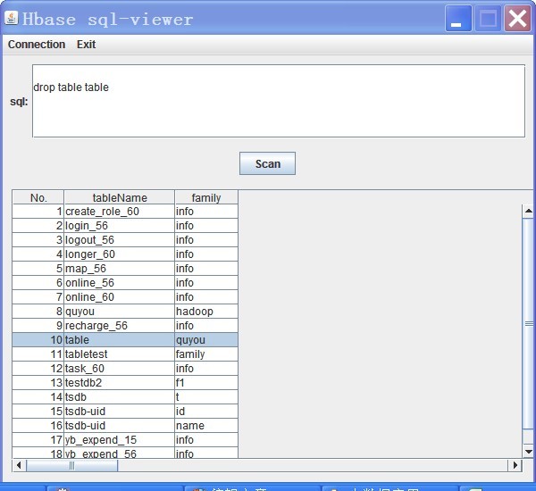Click horizontal scrollbar left arrow
536x491 pixels.
point(19,465)
